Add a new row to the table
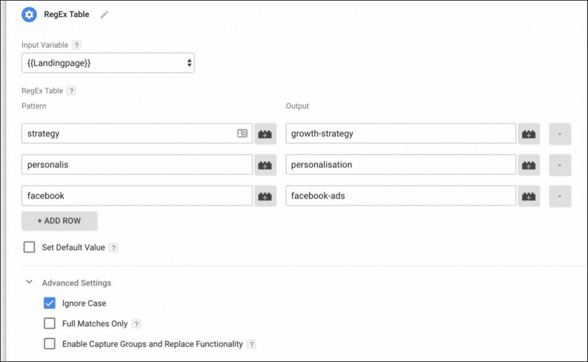The image size is (588, 362). [59, 221]
